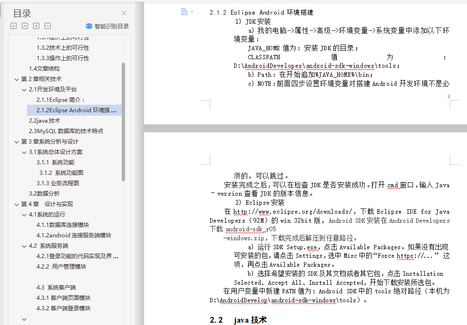Select 2.1开发环境及平台 outline entry
467x325 pixels.
[53, 90]
